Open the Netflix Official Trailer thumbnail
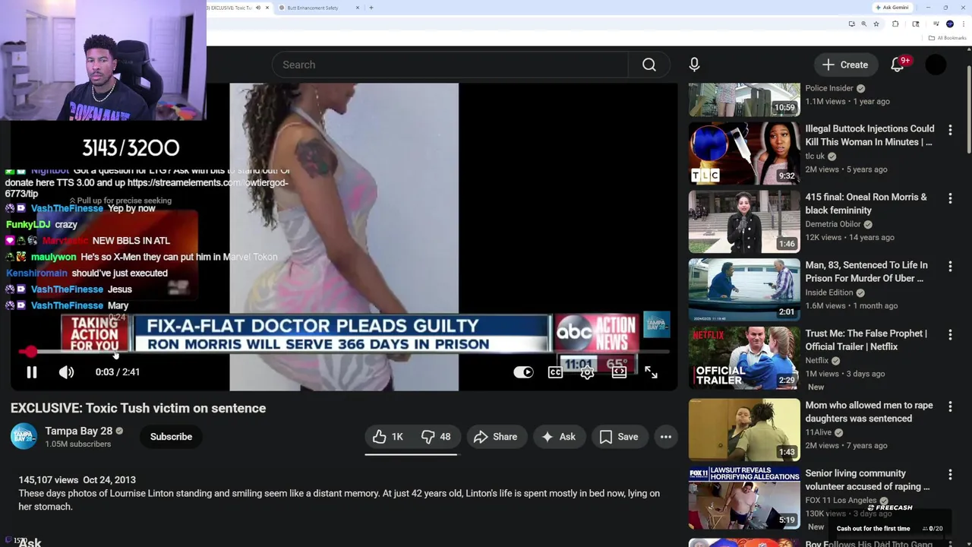This screenshot has width=972, height=547. (744, 358)
